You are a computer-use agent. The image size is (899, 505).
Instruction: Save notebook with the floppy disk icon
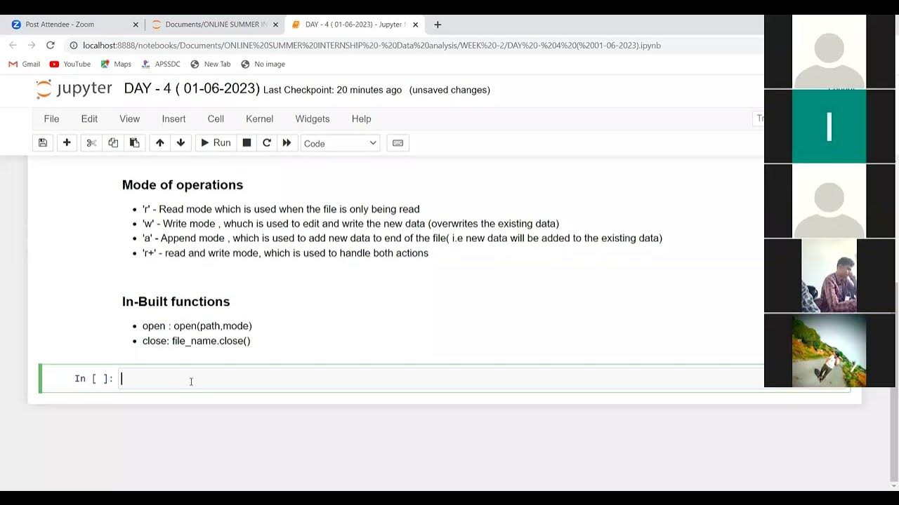[43, 143]
